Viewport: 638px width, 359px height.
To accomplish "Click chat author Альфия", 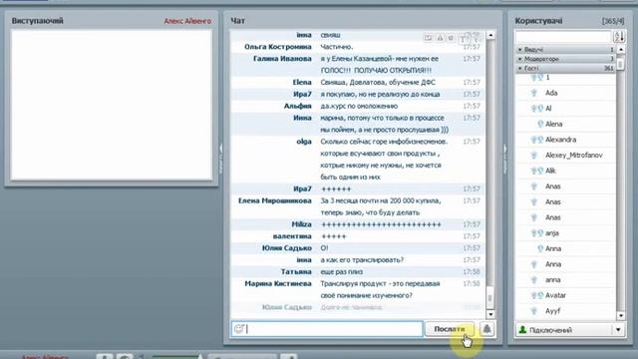I will coord(297,106).
